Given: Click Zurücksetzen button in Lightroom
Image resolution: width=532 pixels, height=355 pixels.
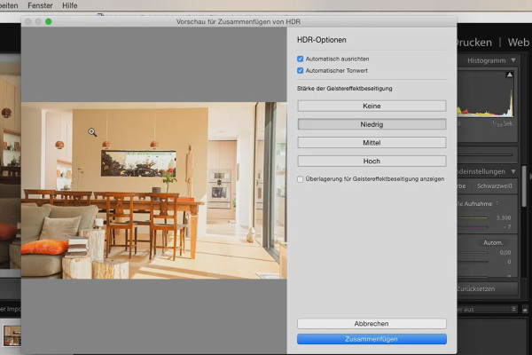Looking at the screenshot, I should 487,288.
